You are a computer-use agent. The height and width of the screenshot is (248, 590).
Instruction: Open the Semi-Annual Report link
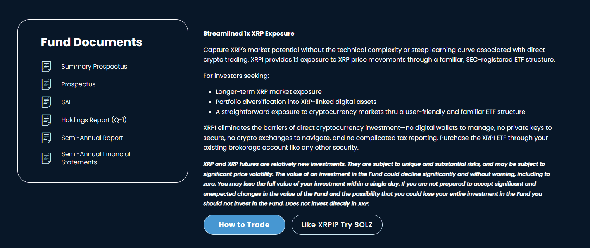tap(92, 138)
